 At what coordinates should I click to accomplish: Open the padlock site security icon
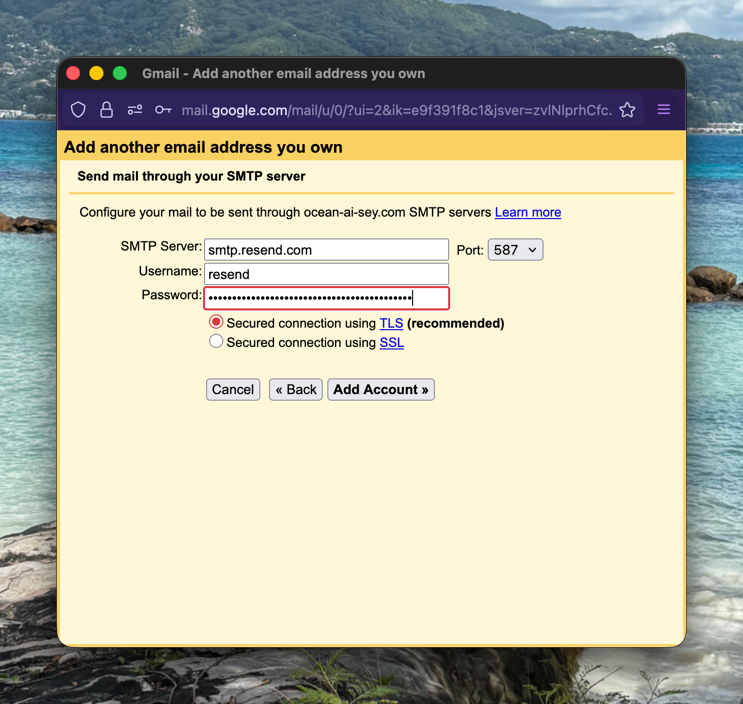107,110
